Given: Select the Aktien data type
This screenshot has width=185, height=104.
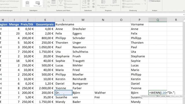Looking at the screenshot, I should [27, 4].
